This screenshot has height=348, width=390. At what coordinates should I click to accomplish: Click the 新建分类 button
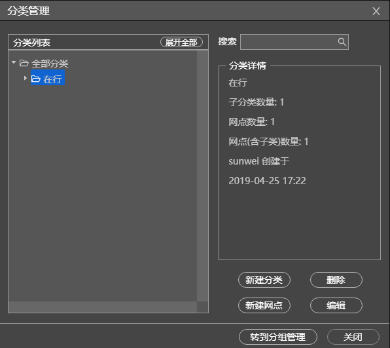pyautogui.click(x=264, y=280)
